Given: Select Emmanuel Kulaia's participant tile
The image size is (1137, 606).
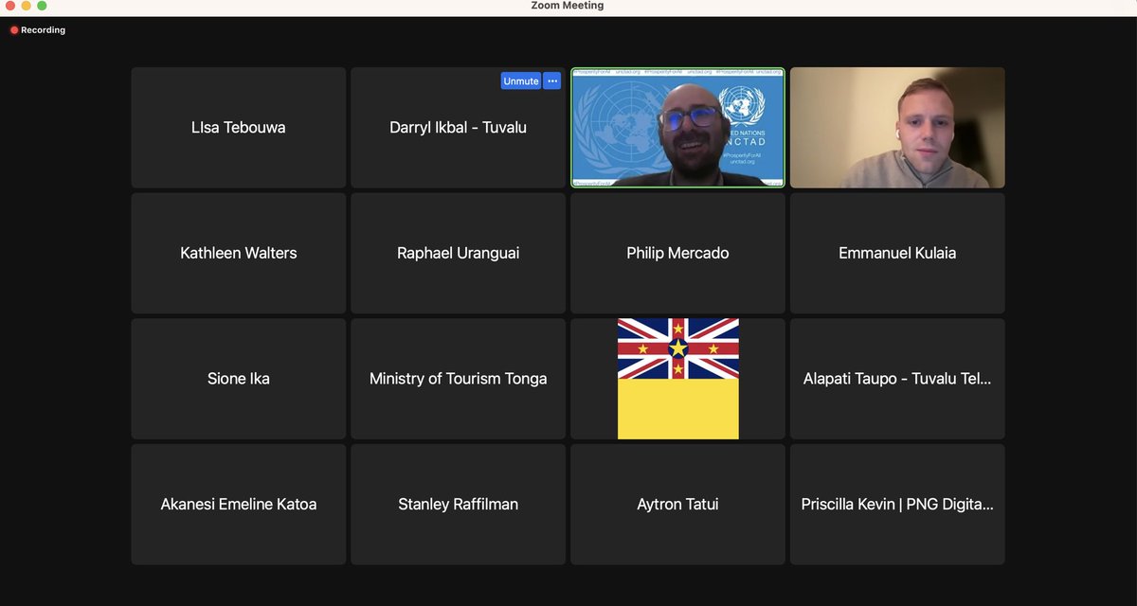Looking at the screenshot, I should pyautogui.click(x=897, y=253).
